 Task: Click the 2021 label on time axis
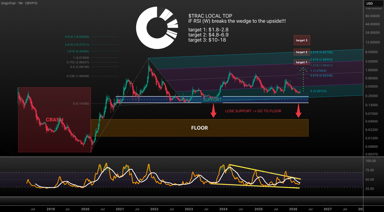coord(120,209)
